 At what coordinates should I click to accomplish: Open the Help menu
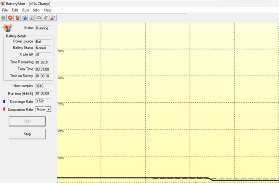(x=47, y=10)
